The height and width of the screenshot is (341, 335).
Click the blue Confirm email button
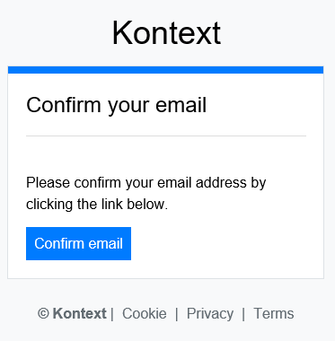tap(78, 243)
